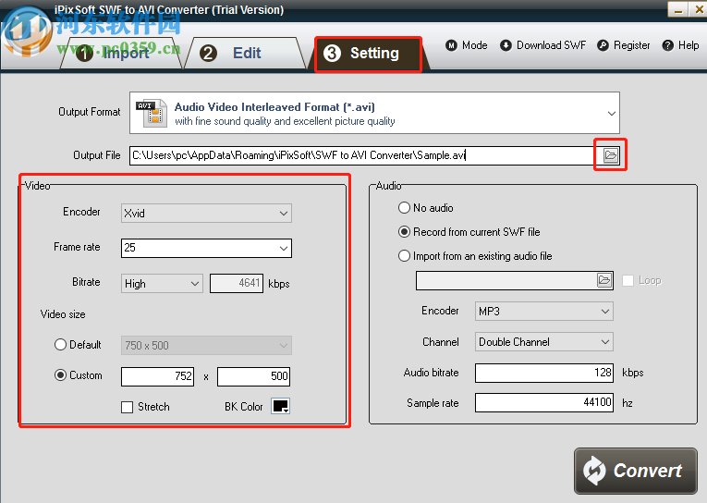Open the Mode menu
This screenshot has width=707, height=503.
(x=467, y=45)
